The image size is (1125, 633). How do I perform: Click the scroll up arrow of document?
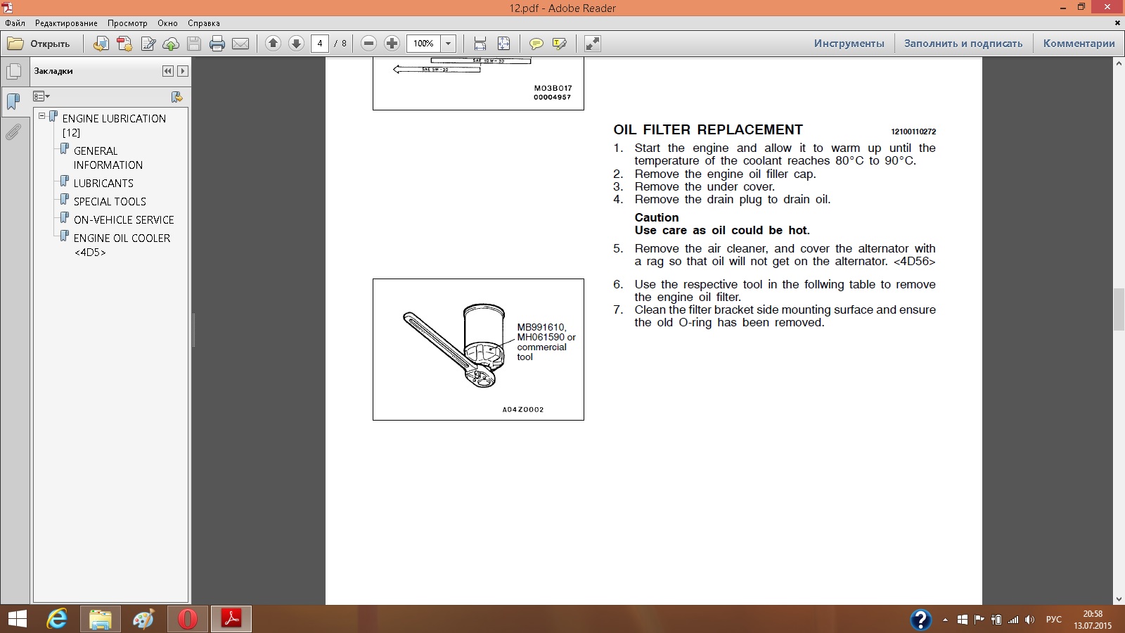coord(1119,64)
